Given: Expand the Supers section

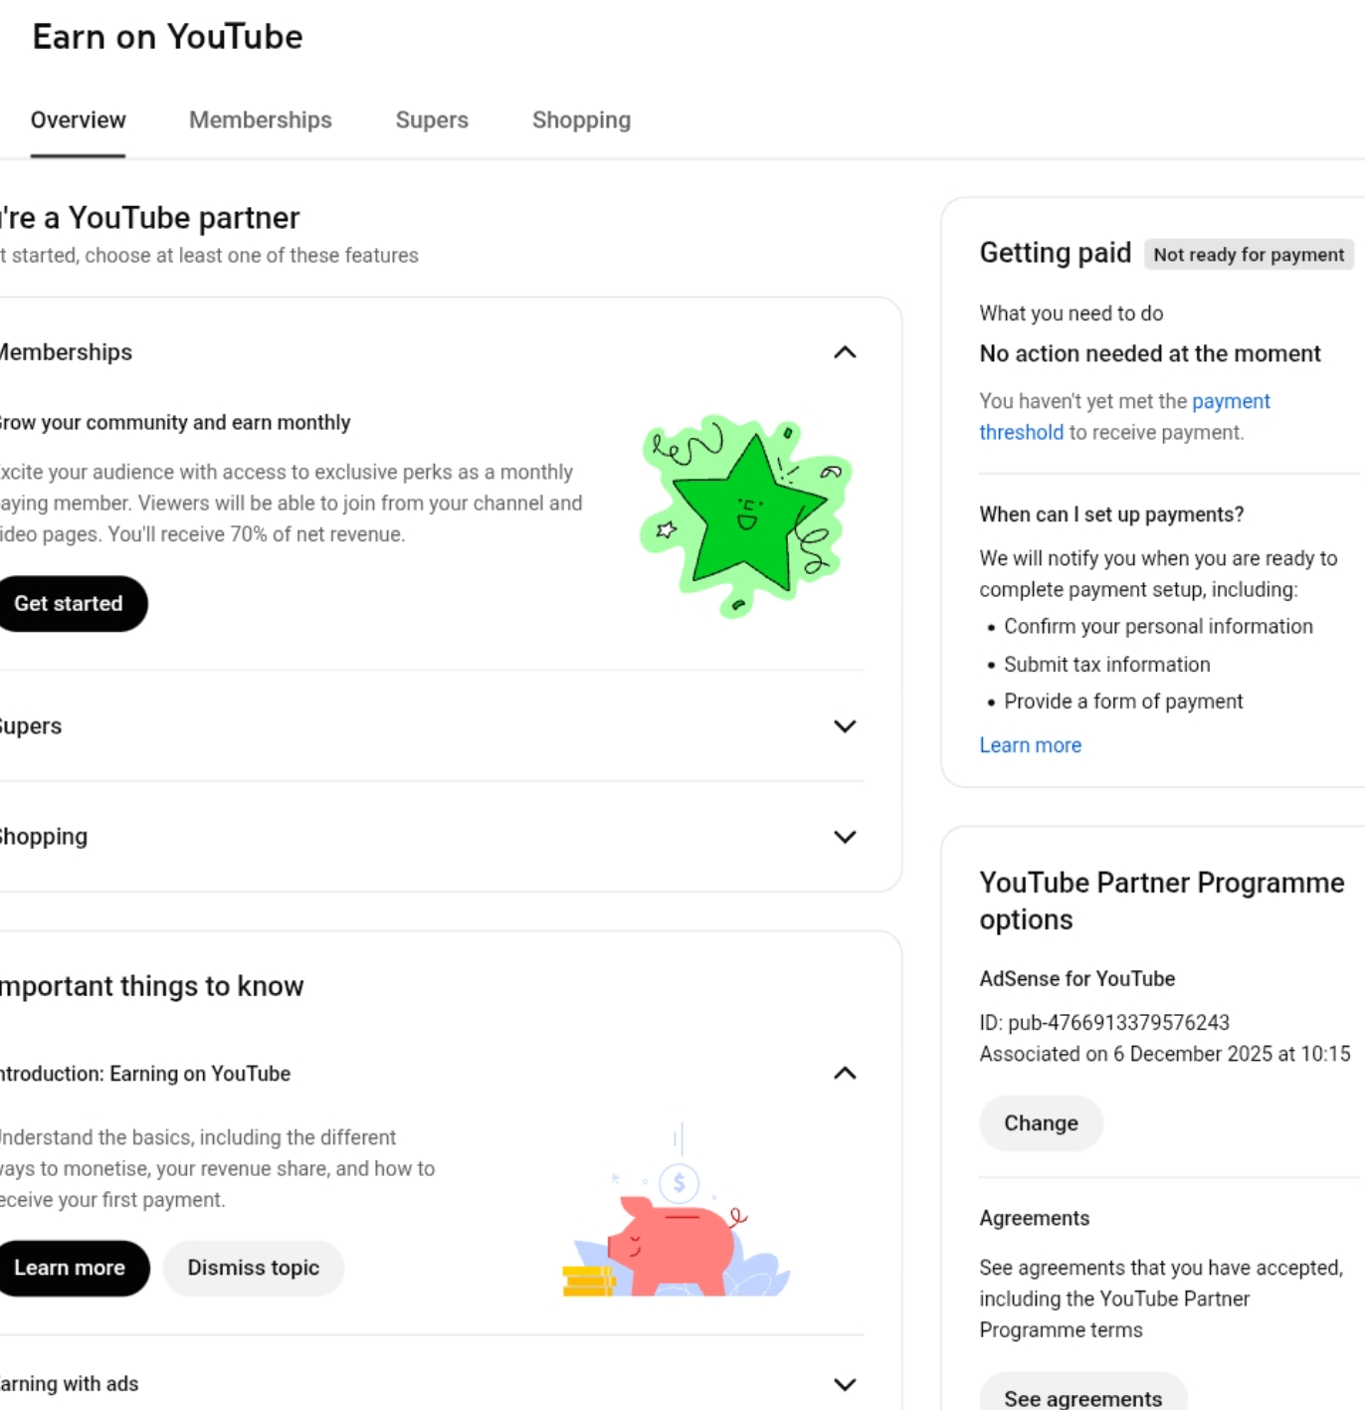Looking at the screenshot, I should [844, 726].
